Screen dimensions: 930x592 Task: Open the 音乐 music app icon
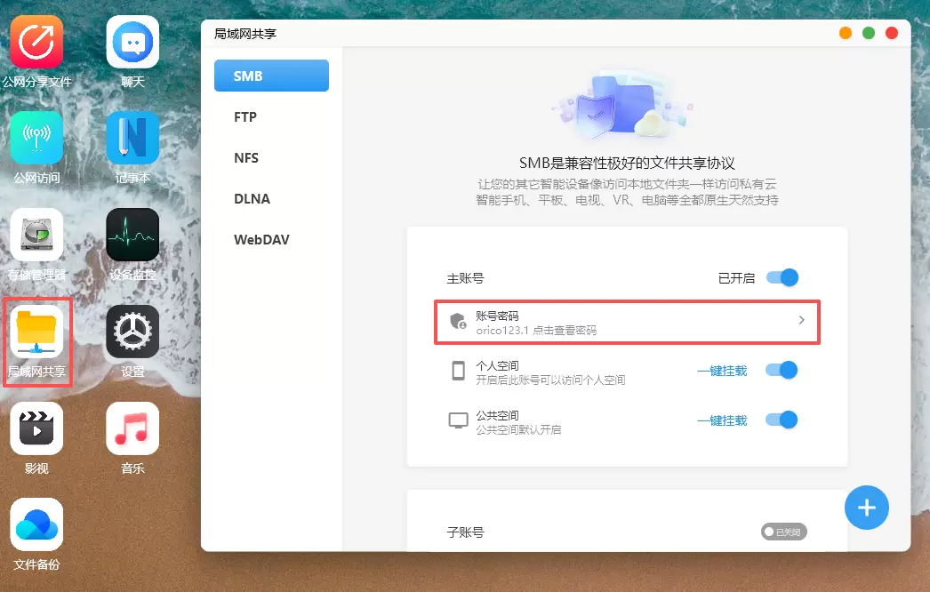point(132,428)
